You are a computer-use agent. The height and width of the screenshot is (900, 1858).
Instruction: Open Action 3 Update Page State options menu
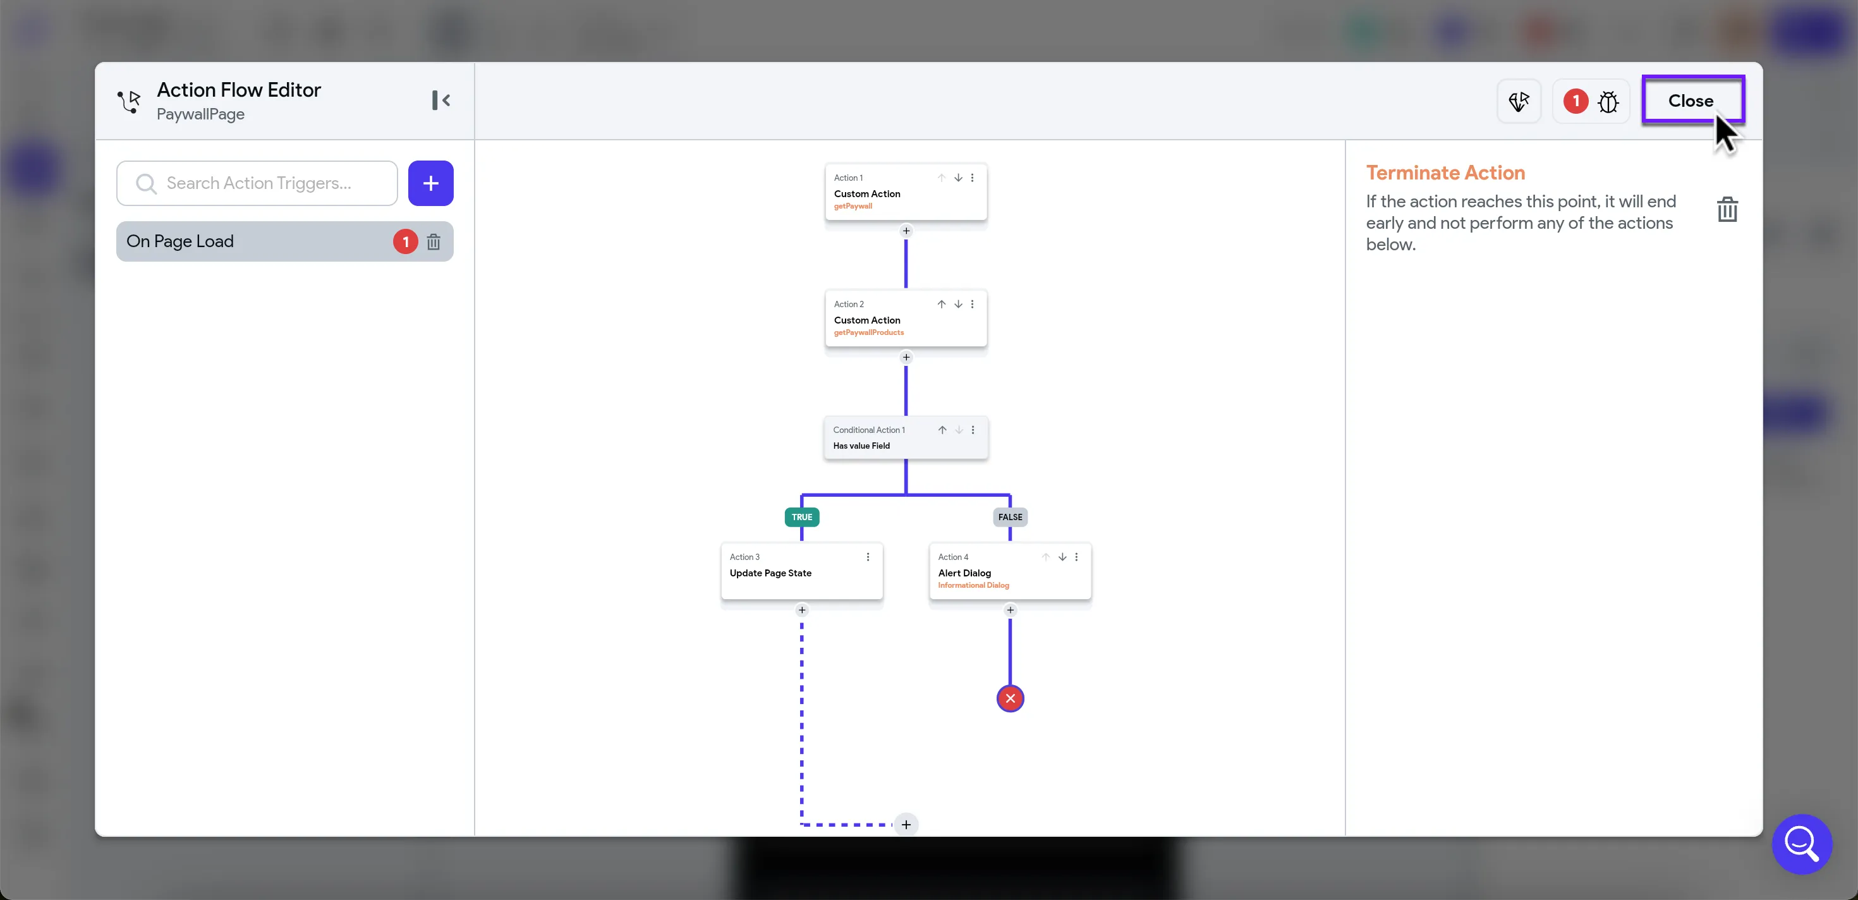pos(868,557)
